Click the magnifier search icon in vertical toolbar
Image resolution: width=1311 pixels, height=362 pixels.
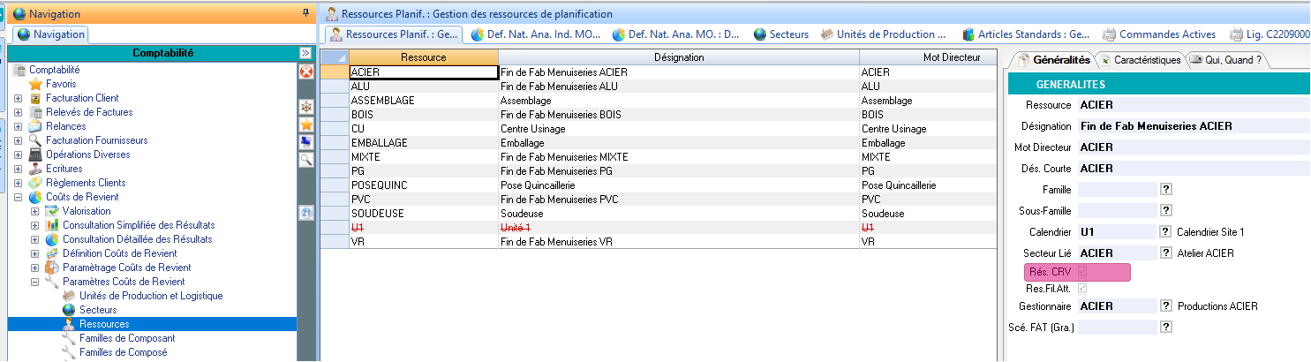306,160
